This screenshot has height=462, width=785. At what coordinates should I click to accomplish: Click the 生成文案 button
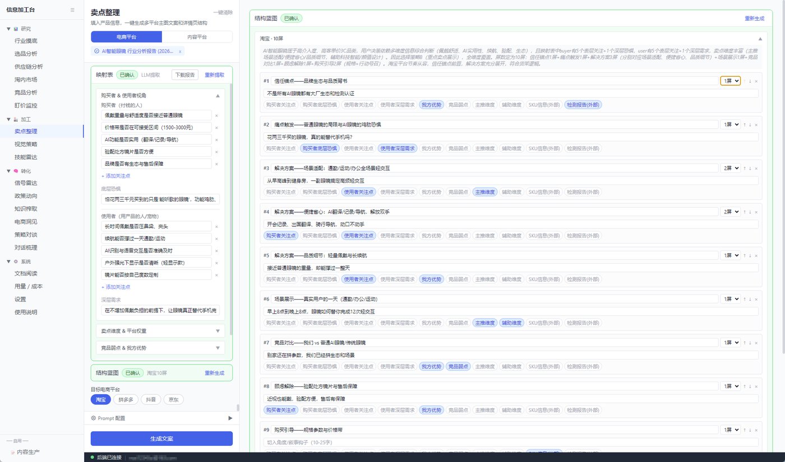[161, 438]
